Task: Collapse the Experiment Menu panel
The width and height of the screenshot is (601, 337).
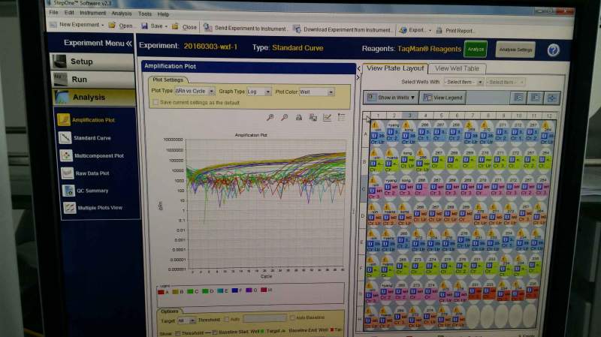Action: tap(128, 44)
